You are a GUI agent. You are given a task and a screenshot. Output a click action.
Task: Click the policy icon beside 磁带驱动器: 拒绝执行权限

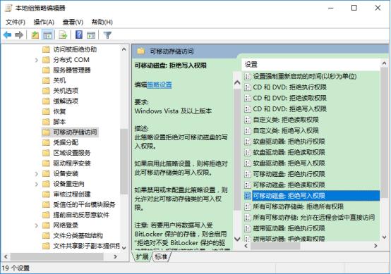tap(247, 228)
